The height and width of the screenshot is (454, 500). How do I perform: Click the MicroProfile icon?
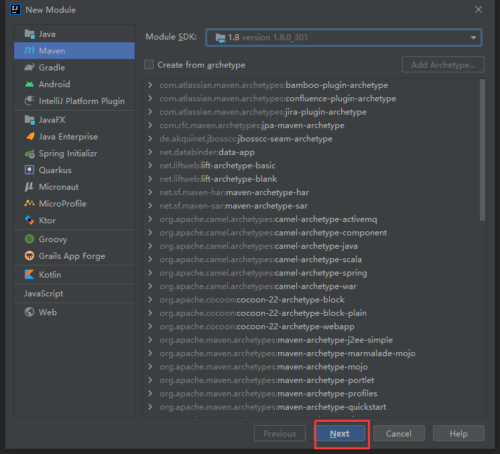point(29,203)
